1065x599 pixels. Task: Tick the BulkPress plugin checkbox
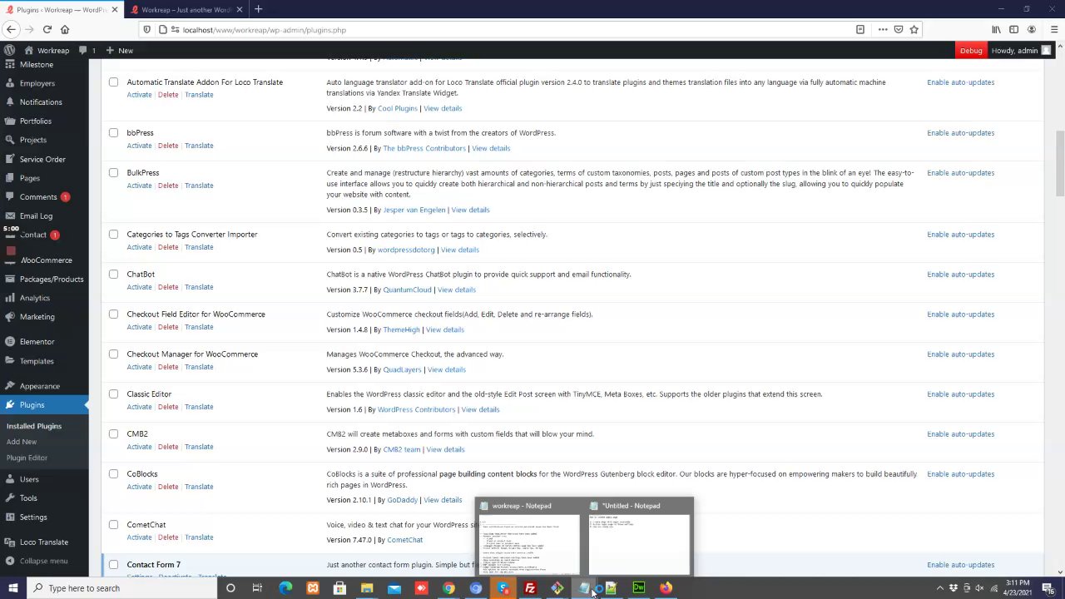point(114,173)
